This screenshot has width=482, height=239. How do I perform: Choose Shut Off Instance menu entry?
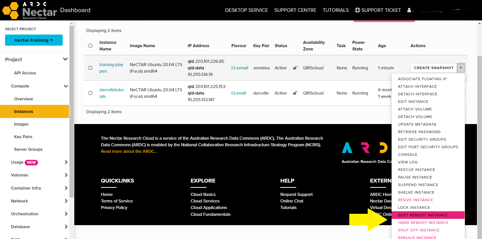point(428,230)
